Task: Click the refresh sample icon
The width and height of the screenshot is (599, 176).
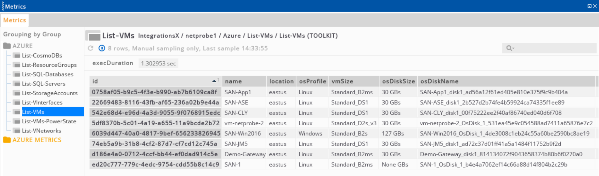Action: coord(91,48)
